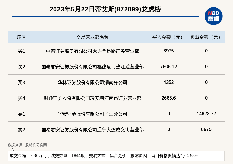Select 财通证券股份有限公司瑞安塘河南路证券营业部 name
The image size is (233, 164).
coord(92,98)
